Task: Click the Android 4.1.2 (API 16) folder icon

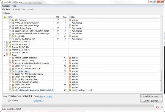Action: (10, 42)
